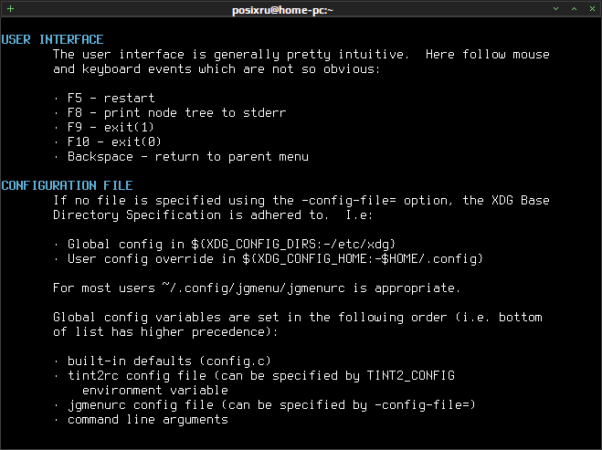Click the TINT2_CONFIG variable name
This screenshot has height=450, width=602.
click(x=410, y=375)
